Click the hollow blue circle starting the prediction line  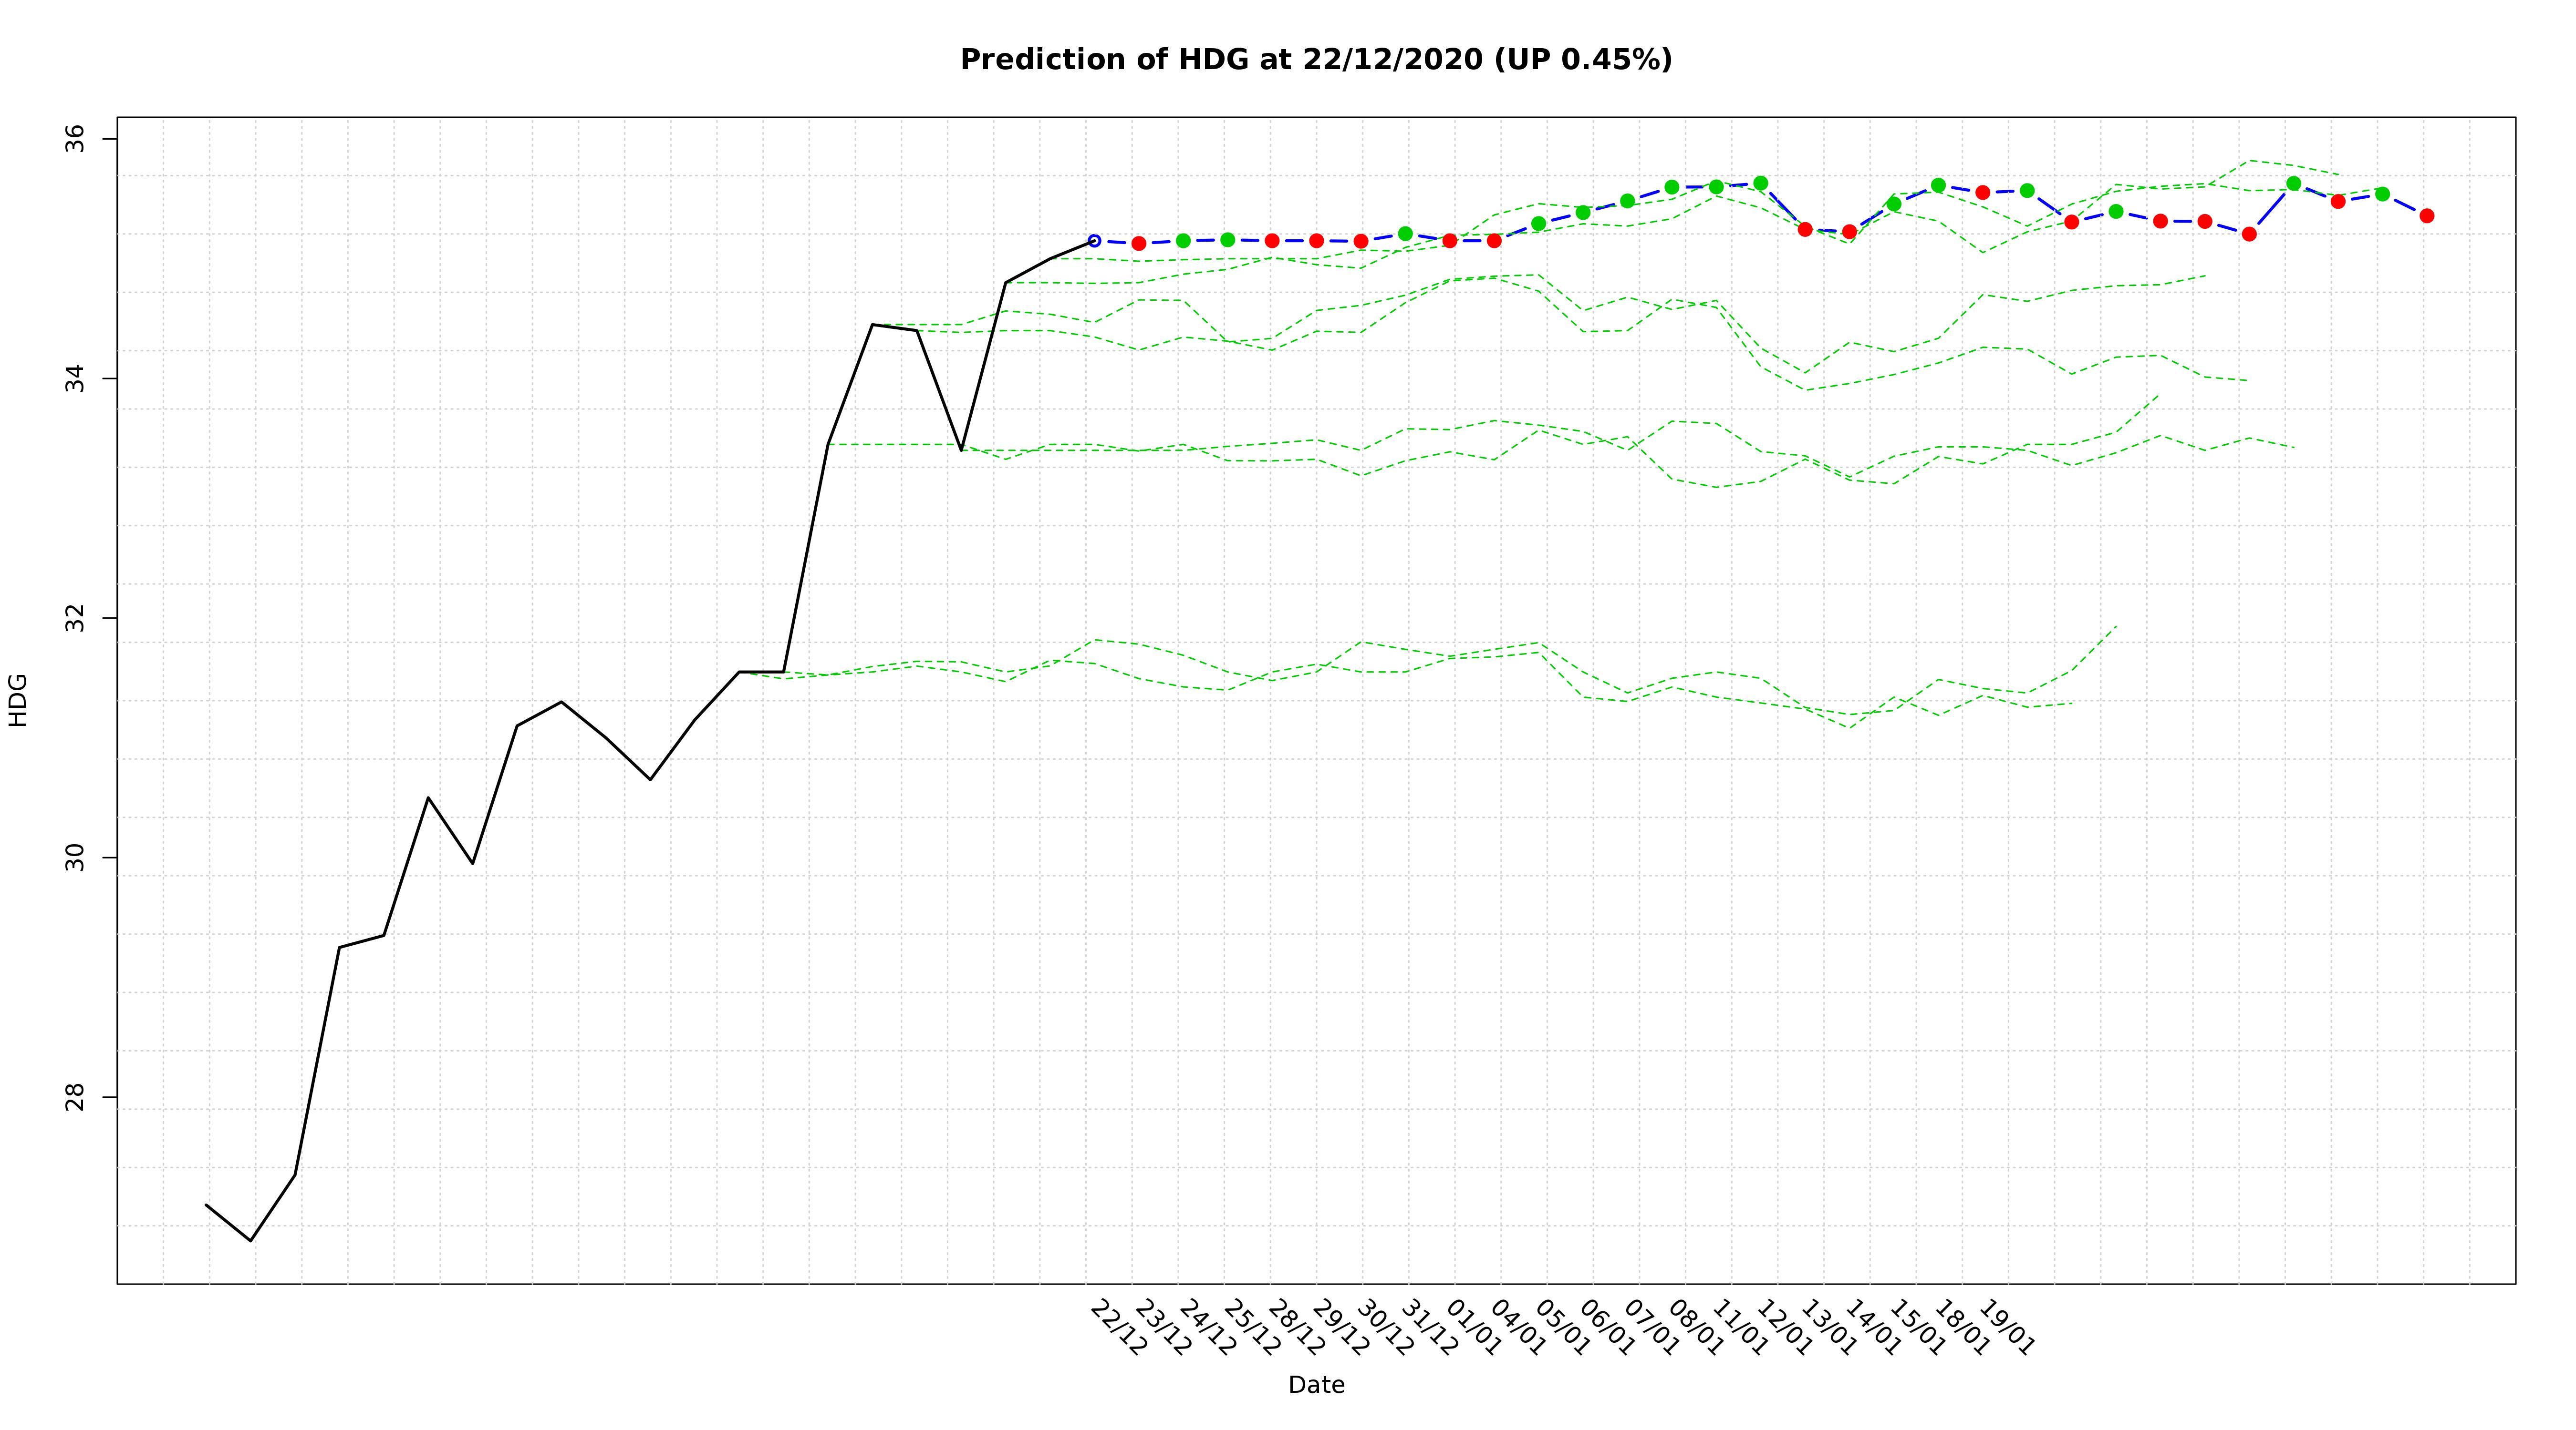(1094, 241)
